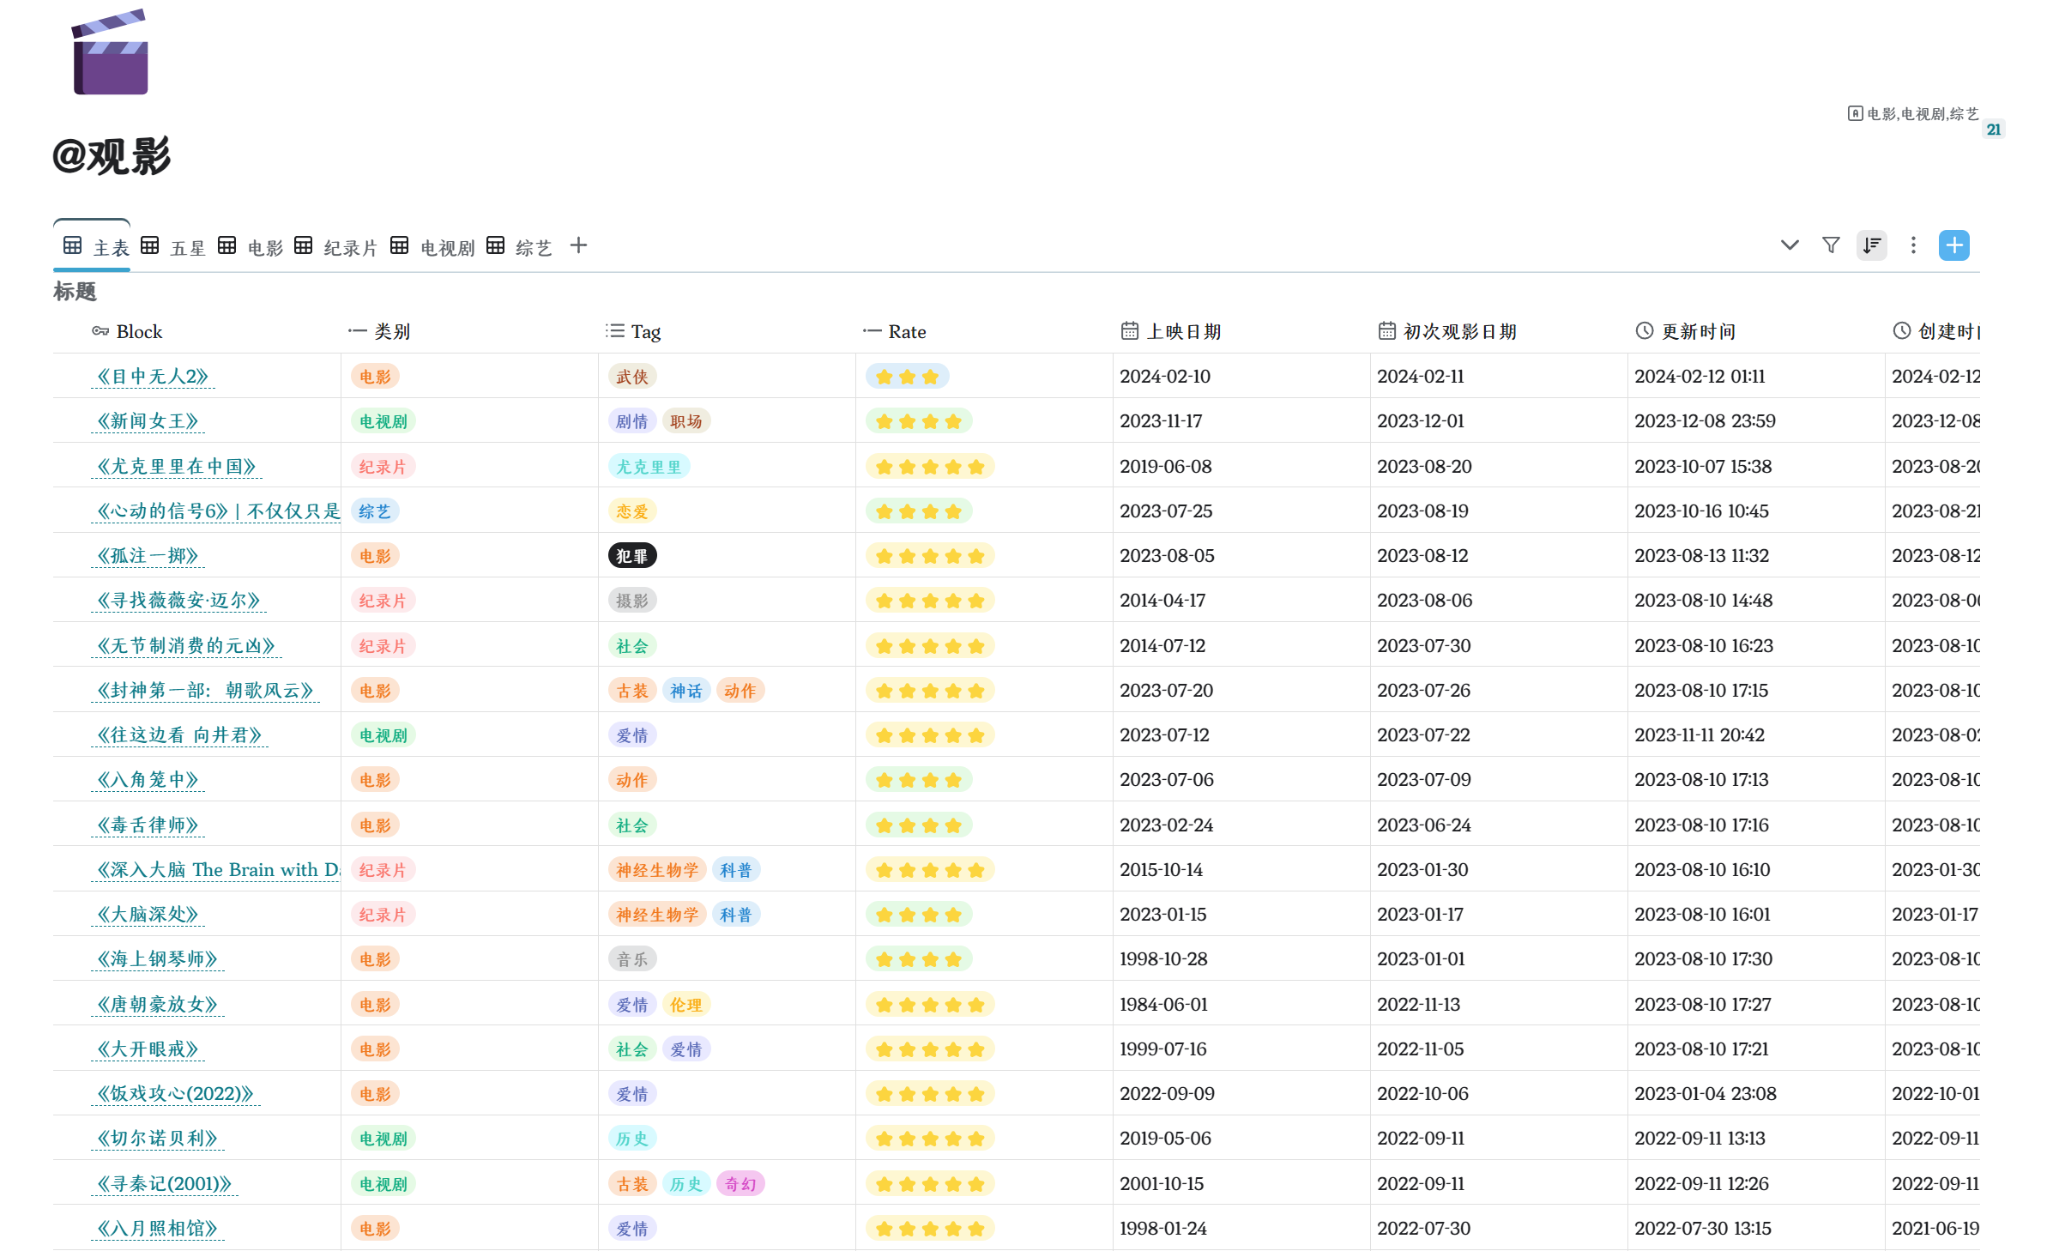The width and height of the screenshot is (2053, 1251).
Task: Open the sort options icon
Action: pyautogui.click(x=1872, y=245)
